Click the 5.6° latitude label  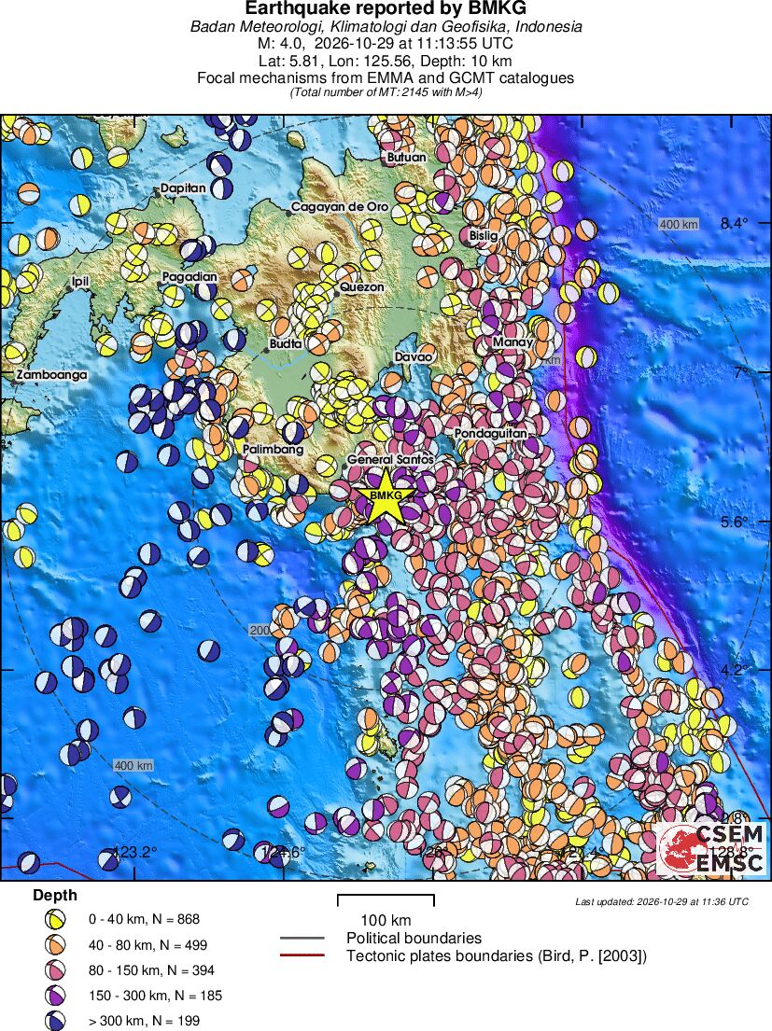[x=734, y=522]
